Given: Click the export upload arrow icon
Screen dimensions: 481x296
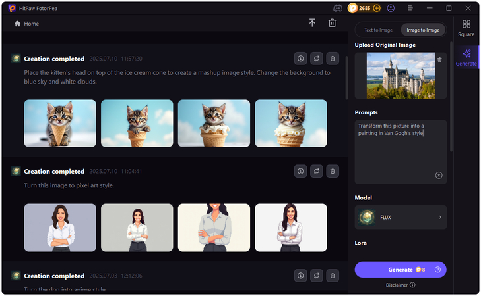Looking at the screenshot, I should (x=312, y=23).
